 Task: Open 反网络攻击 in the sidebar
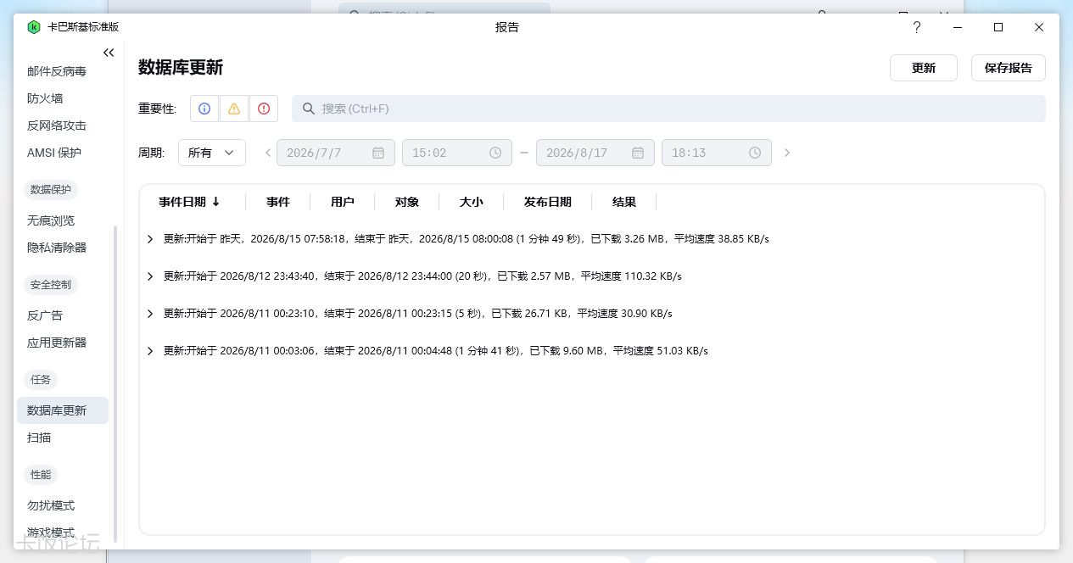(x=57, y=125)
